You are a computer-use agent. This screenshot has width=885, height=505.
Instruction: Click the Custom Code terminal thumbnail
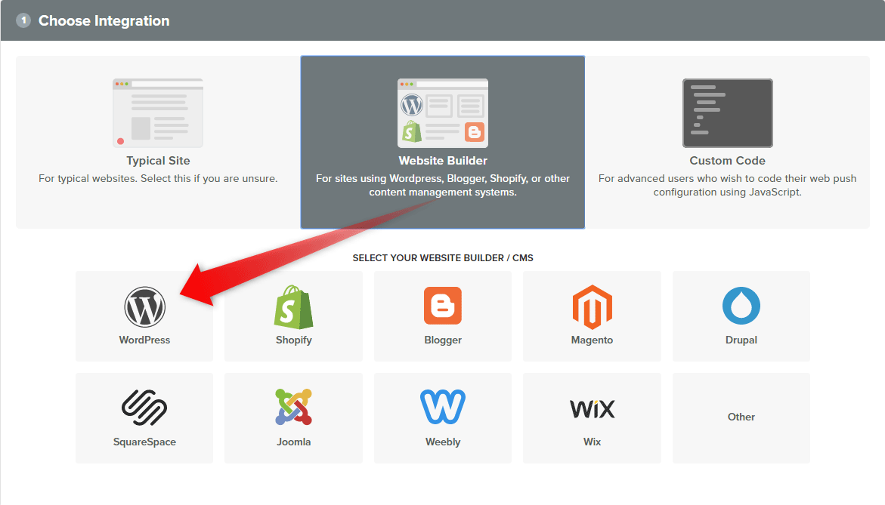(x=727, y=112)
